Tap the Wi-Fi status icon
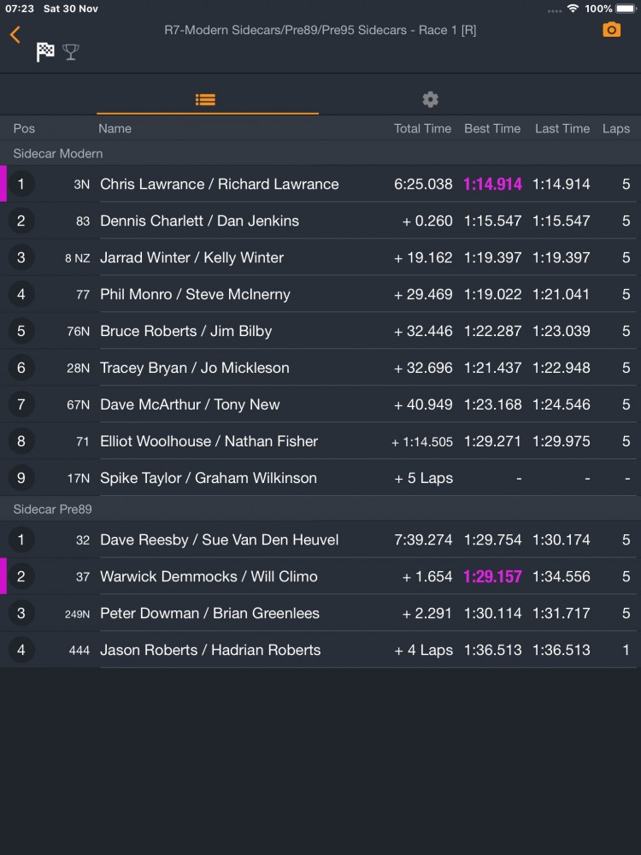 pos(573,9)
